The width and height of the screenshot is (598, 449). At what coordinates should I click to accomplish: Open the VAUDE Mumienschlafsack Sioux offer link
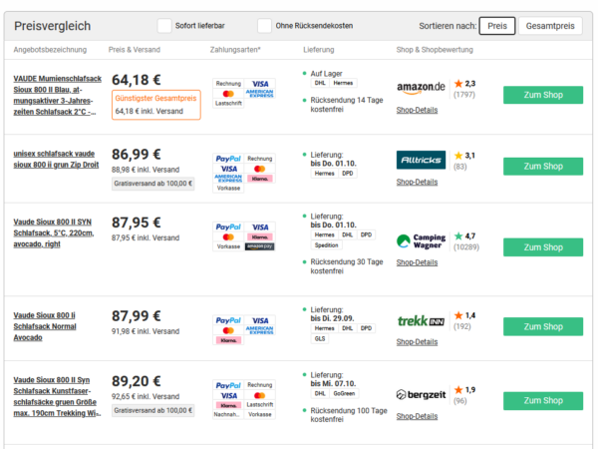(57, 95)
